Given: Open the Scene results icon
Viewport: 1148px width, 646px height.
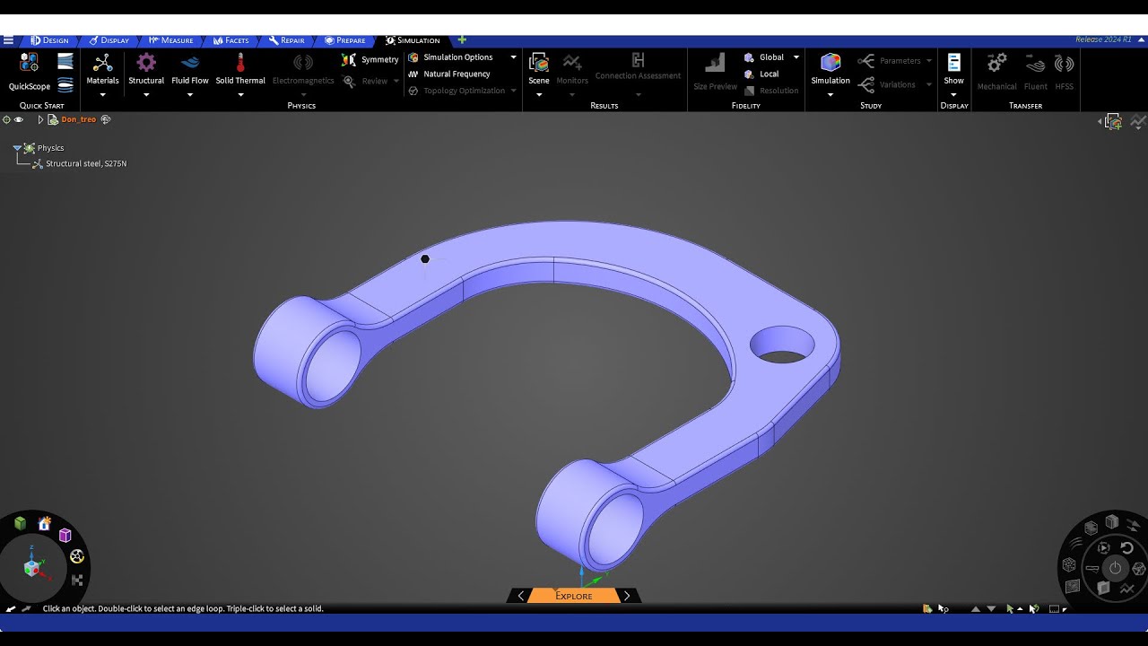Looking at the screenshot, I should (x=539, y=62).
